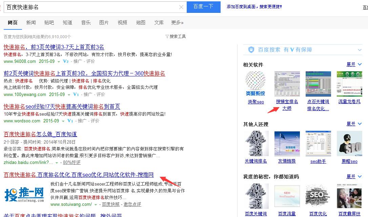Expand dropdown arrow next to www.sotuiwang.com/

pos(96,205)
